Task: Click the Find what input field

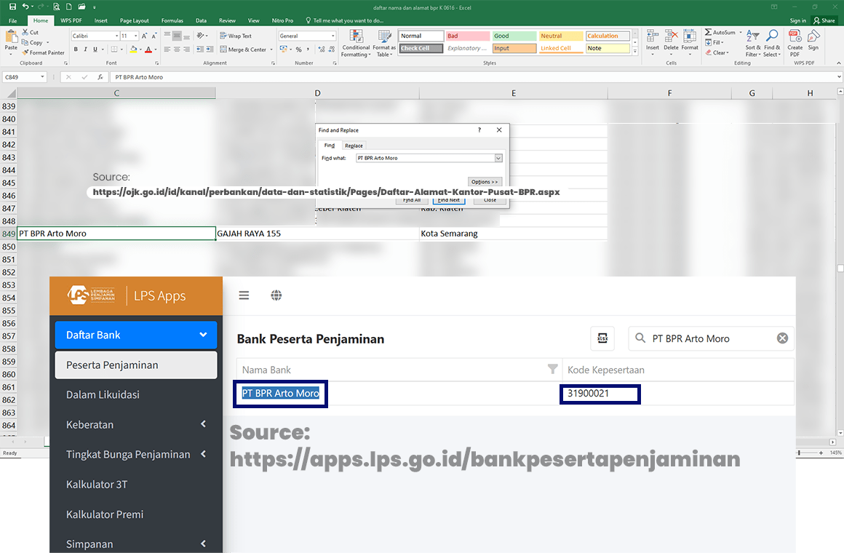Action: coord(425,158)
